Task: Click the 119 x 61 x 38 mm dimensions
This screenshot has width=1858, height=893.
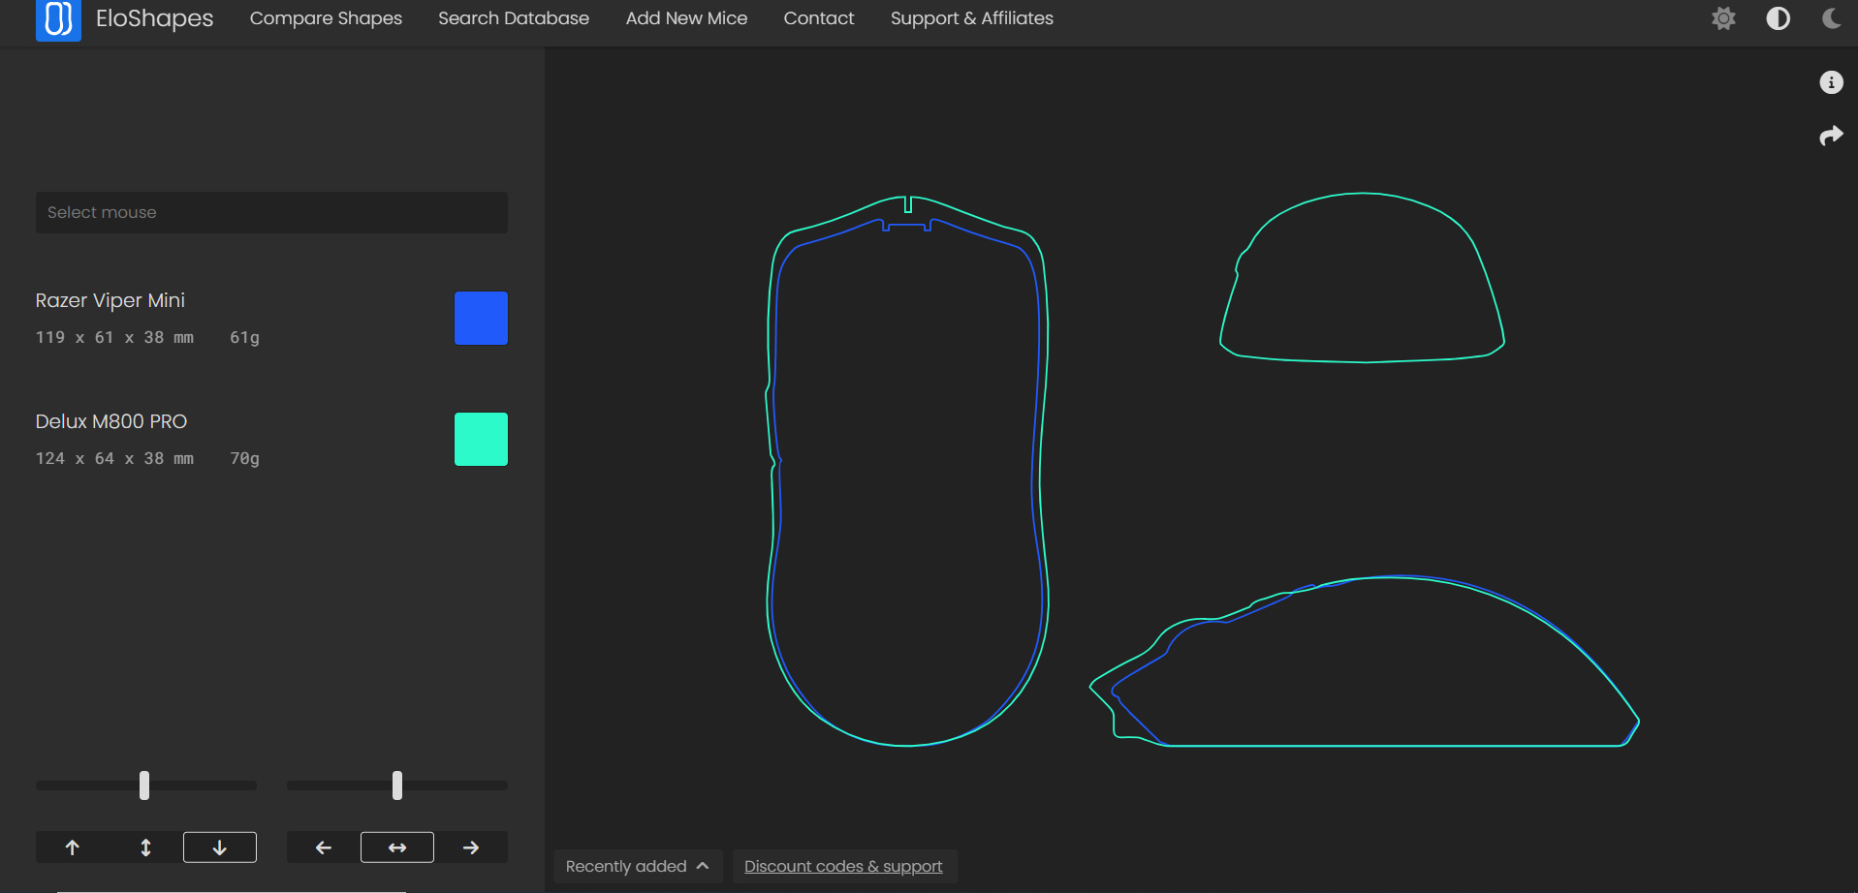Action: (x=114, y=337)
